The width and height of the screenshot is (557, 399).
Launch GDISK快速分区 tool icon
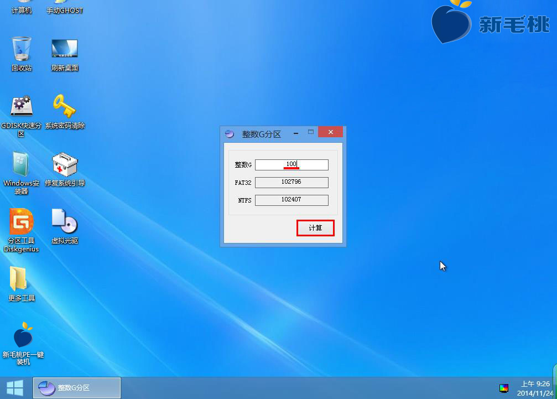click(x=22, y=116)
